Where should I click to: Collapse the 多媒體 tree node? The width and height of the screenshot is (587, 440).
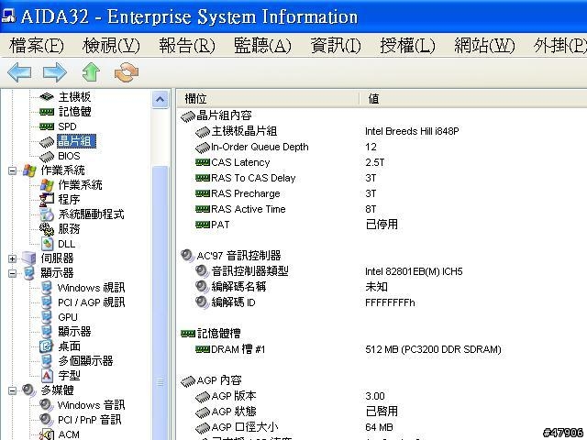point(12,390)
